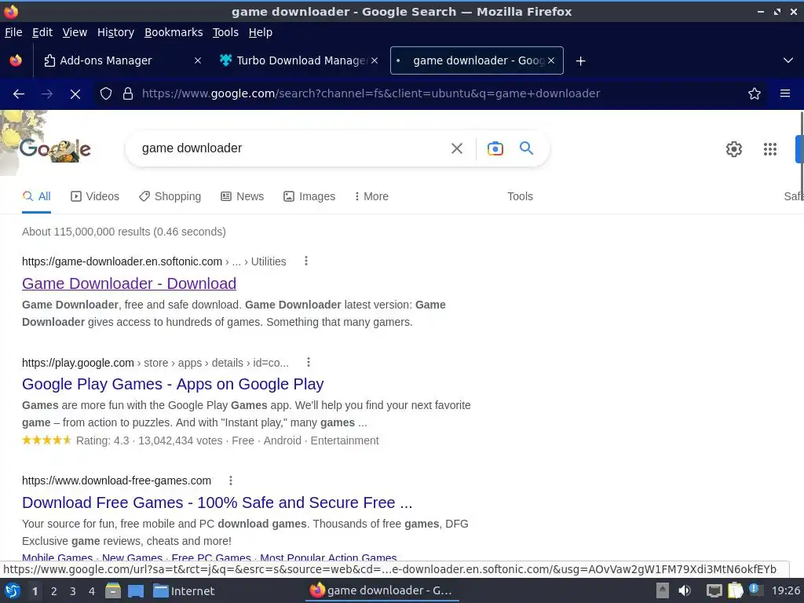Open more options for softonic result
This screenshot has height=603, width=804.
pos(306,261)
